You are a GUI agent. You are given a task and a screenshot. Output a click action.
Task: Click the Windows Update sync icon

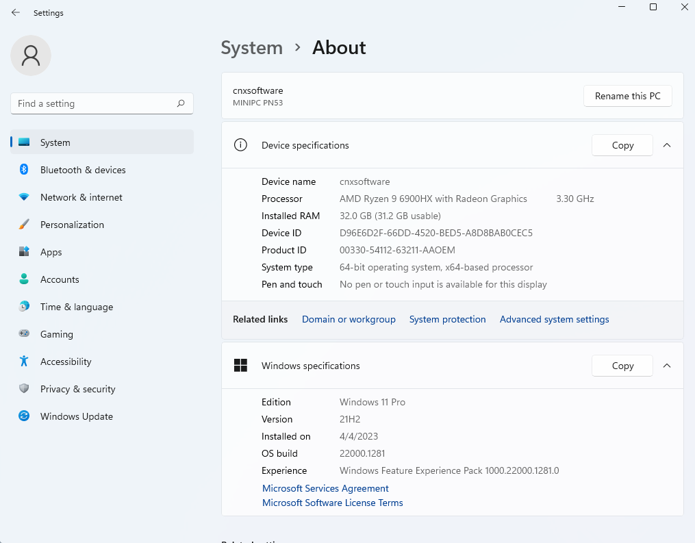coord(24,416)
